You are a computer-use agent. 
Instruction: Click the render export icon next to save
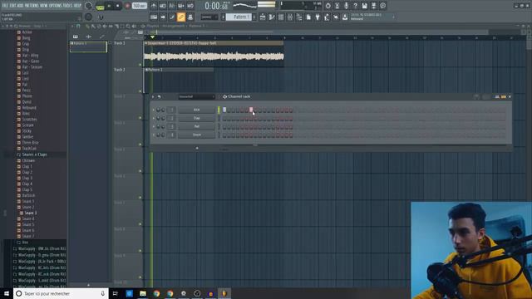[373, 6]
